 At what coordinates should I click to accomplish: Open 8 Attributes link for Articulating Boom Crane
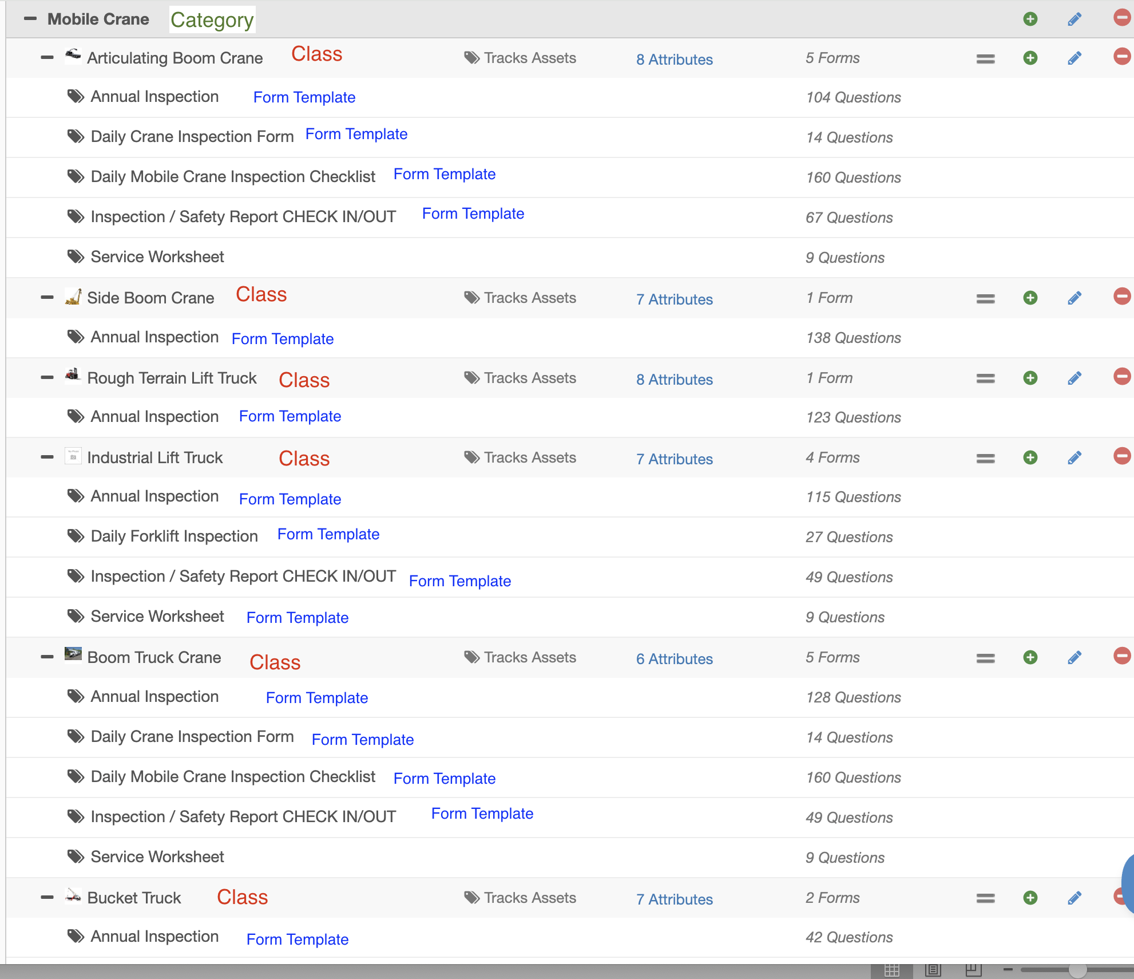674,60
